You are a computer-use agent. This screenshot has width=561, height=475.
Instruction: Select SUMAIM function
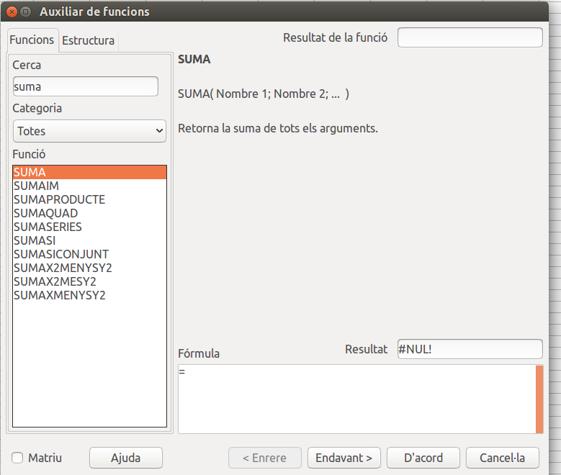[36, 186]
